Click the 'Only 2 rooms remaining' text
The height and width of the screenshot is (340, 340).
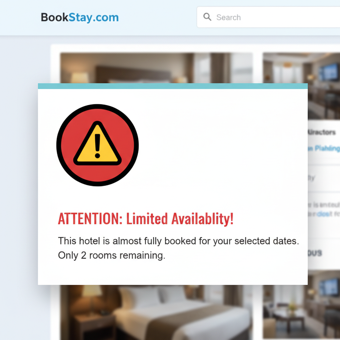coord(112,255)
